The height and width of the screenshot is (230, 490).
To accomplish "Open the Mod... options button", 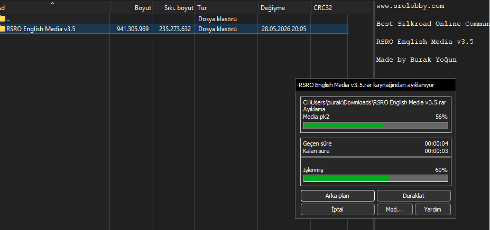I will (x=395, y=209).
